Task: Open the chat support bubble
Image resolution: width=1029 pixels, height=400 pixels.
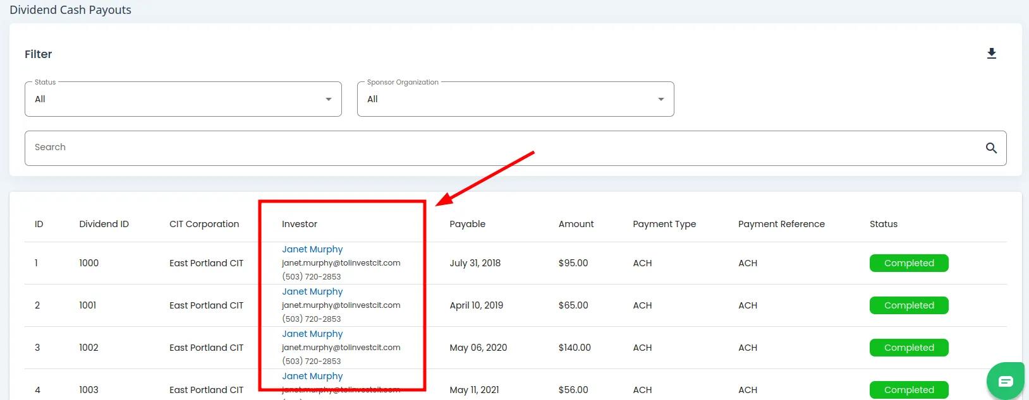Action: point(1005,380)
